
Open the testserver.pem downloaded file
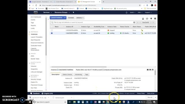60,98
